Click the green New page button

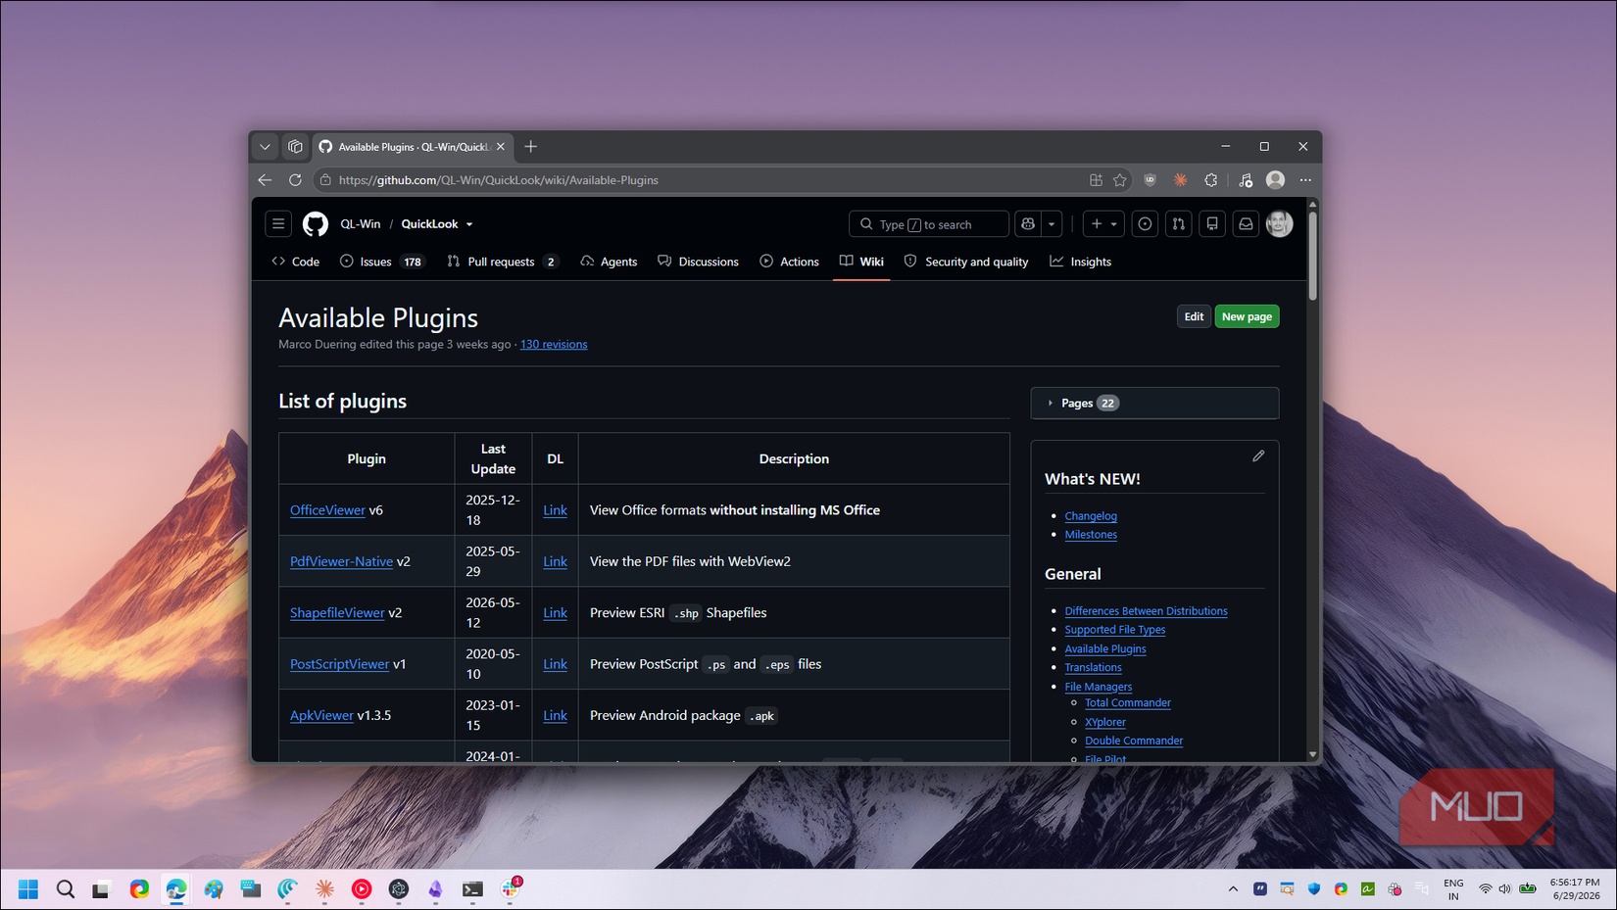(x=1247, y=316)
